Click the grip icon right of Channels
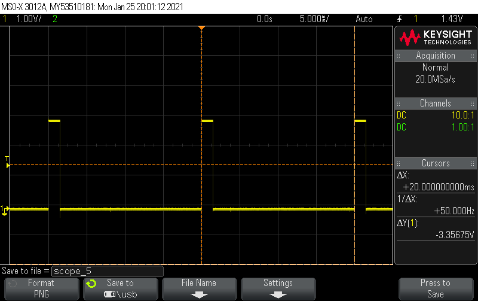 [473, 104]
